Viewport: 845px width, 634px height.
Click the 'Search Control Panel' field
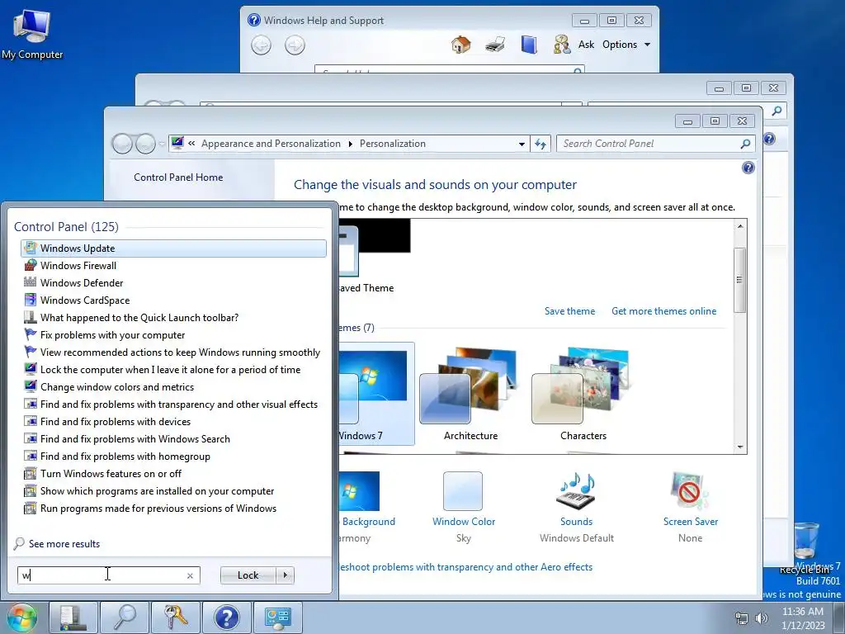pos(655,144)
